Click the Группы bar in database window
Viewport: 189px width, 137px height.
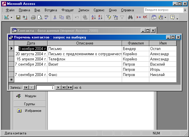(x=30, y=104)
